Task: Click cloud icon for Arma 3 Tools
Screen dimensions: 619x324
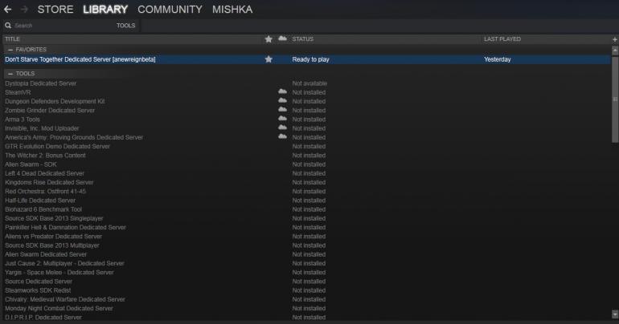Action: click(282, 119)
